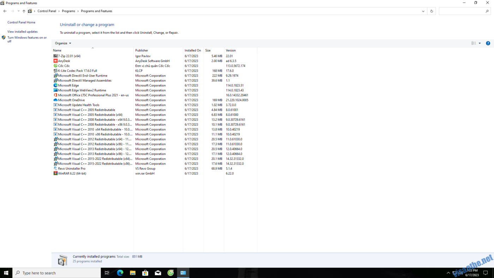This screenshot has height=278, width=494.
Task: Select the WinRAR 6.22 icon
Action: tap(55, 173)
